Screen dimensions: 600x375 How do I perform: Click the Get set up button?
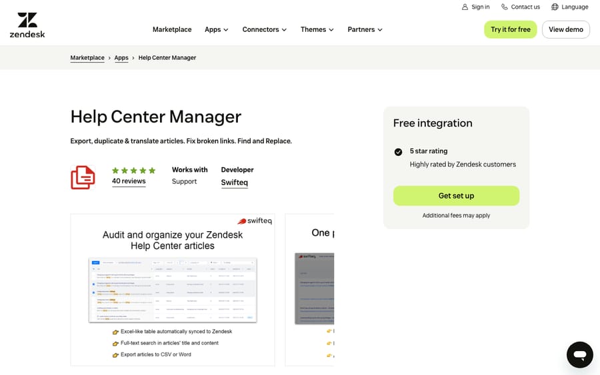456,196
